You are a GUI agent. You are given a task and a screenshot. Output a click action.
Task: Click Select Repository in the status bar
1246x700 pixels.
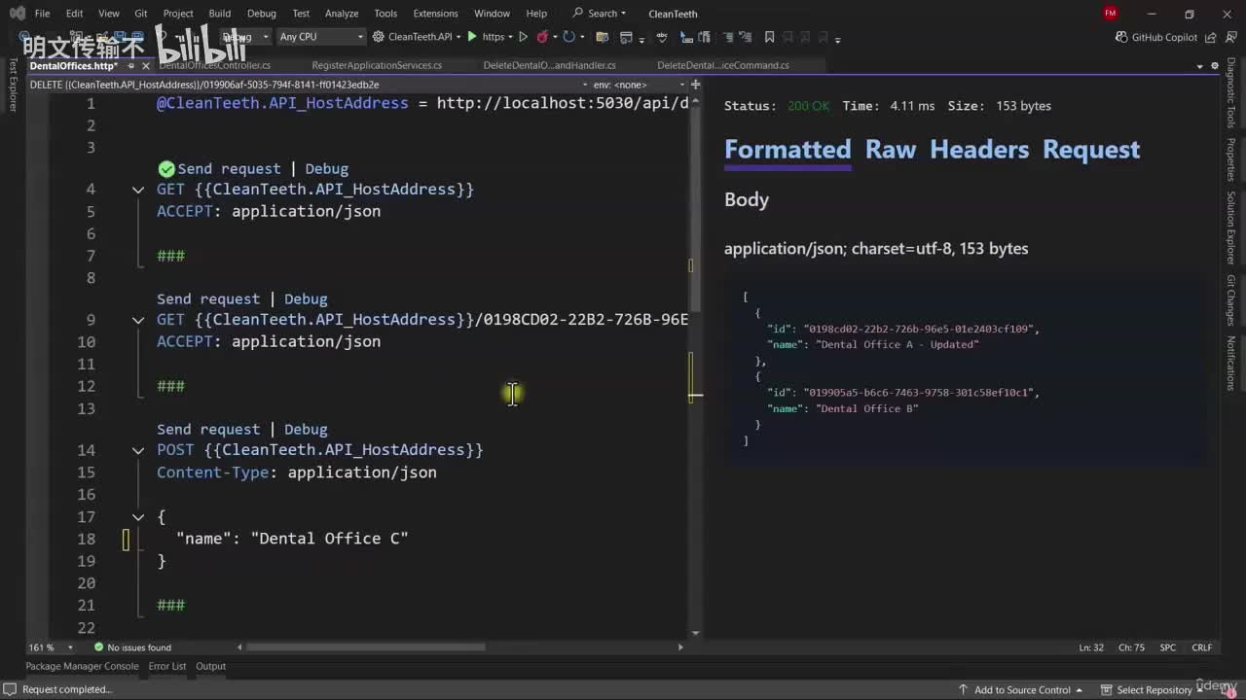tap(1154, 689)
